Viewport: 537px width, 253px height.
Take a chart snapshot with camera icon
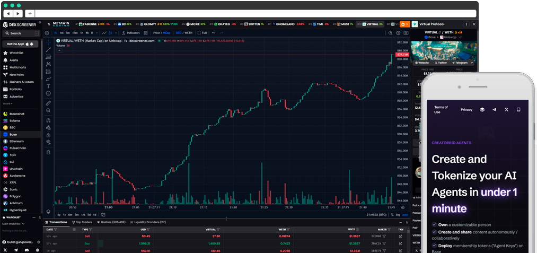coord(406,33)
